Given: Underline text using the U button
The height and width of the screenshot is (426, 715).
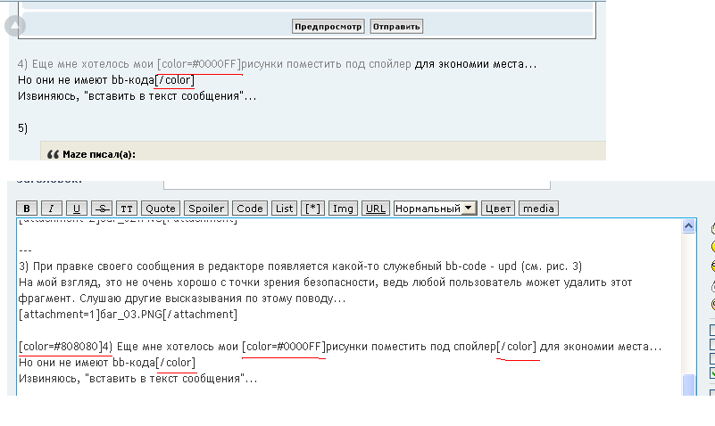Looking at the screenshot, I should click(x=77, y=209).
